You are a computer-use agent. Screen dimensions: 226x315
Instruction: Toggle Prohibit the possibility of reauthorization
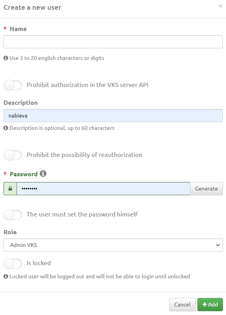(x=13, y=155)
